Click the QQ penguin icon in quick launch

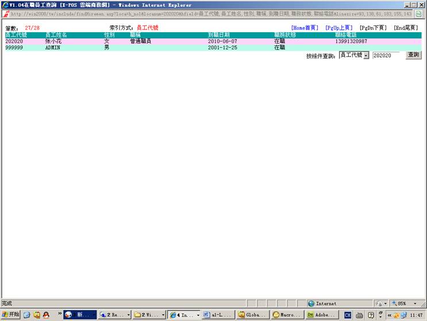37,315
